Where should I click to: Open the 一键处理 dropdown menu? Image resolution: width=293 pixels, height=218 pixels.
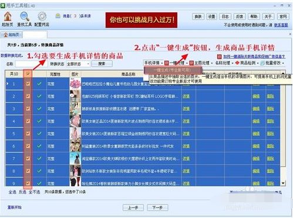coord(176,63)
